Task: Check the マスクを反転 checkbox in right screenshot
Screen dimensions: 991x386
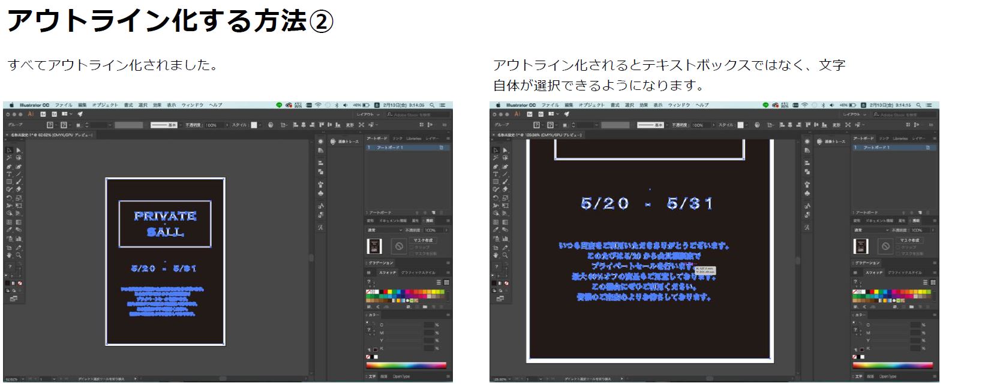Action: point(897,254)
